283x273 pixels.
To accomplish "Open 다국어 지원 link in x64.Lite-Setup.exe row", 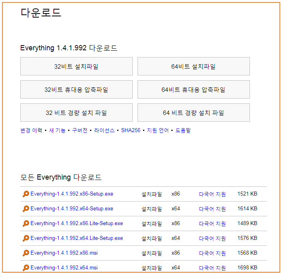I will (212, 239).
